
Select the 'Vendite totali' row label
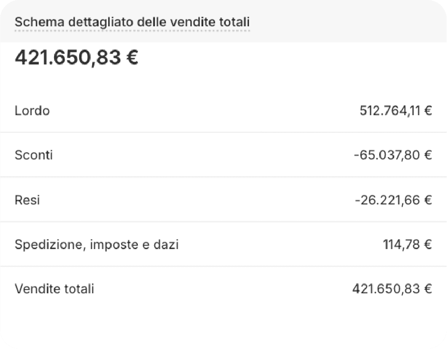click(x=54, y=289)
